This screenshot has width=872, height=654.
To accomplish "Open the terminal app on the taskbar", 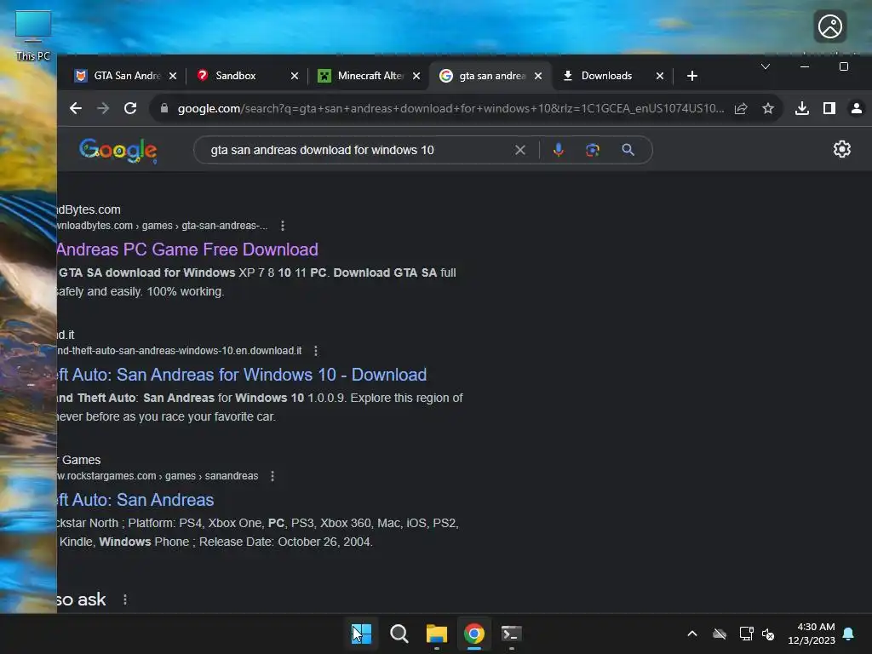I will tap(511, 634).
